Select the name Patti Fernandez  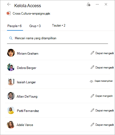(28, 111)
